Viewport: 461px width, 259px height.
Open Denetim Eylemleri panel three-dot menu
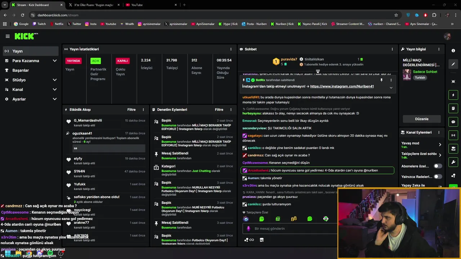click(231, 110)
